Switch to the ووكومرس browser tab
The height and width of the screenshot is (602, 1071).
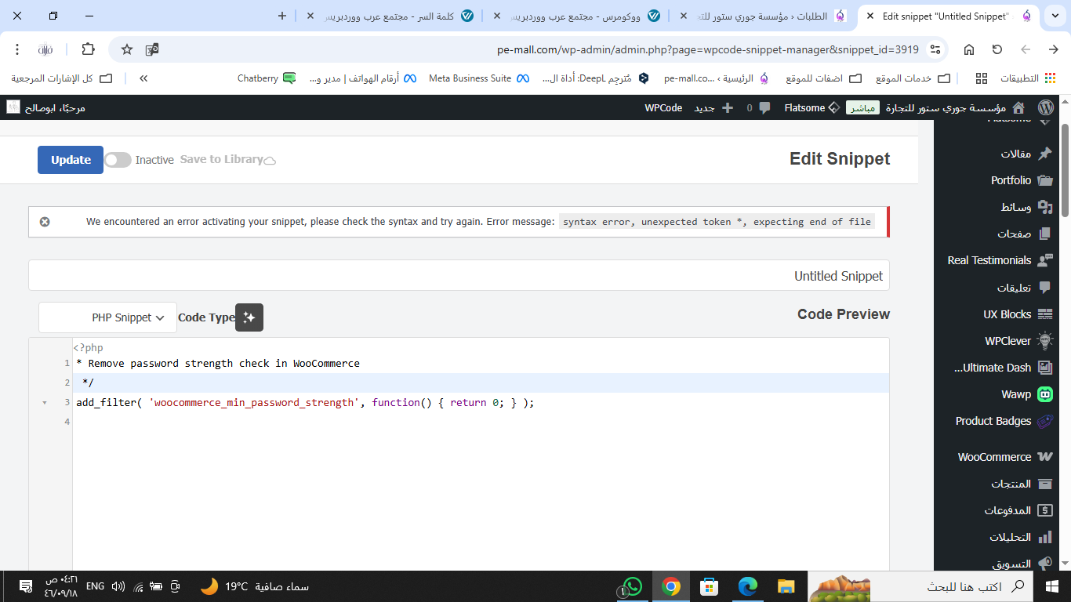pyautogui.click(x=584, y=16)
